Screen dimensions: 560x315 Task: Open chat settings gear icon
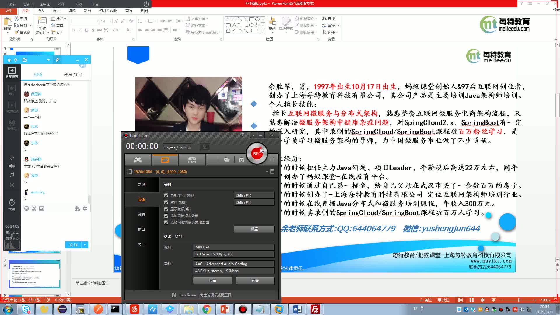(85, 209)
